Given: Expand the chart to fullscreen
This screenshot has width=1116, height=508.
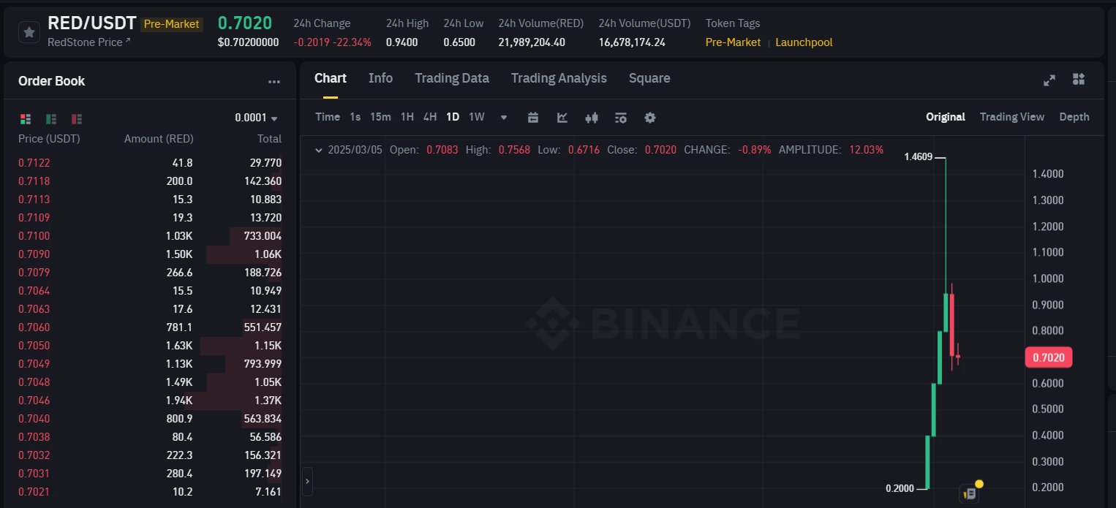Looking at the screenshot, I should pyautogui.click(x=1049, y=80).
